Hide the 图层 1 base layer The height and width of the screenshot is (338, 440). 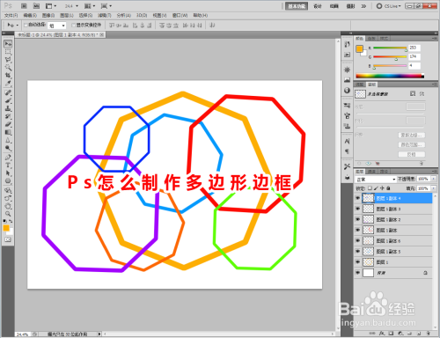pos(357,262)
